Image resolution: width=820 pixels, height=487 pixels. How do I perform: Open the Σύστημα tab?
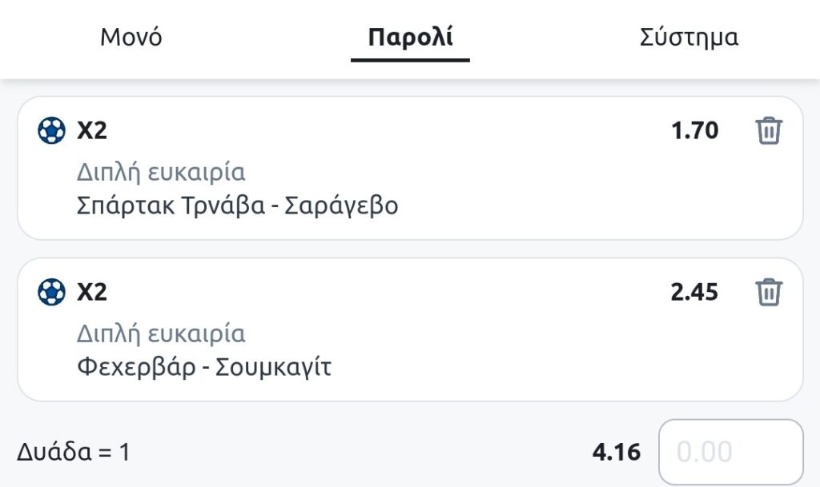[x=689, y=38]
